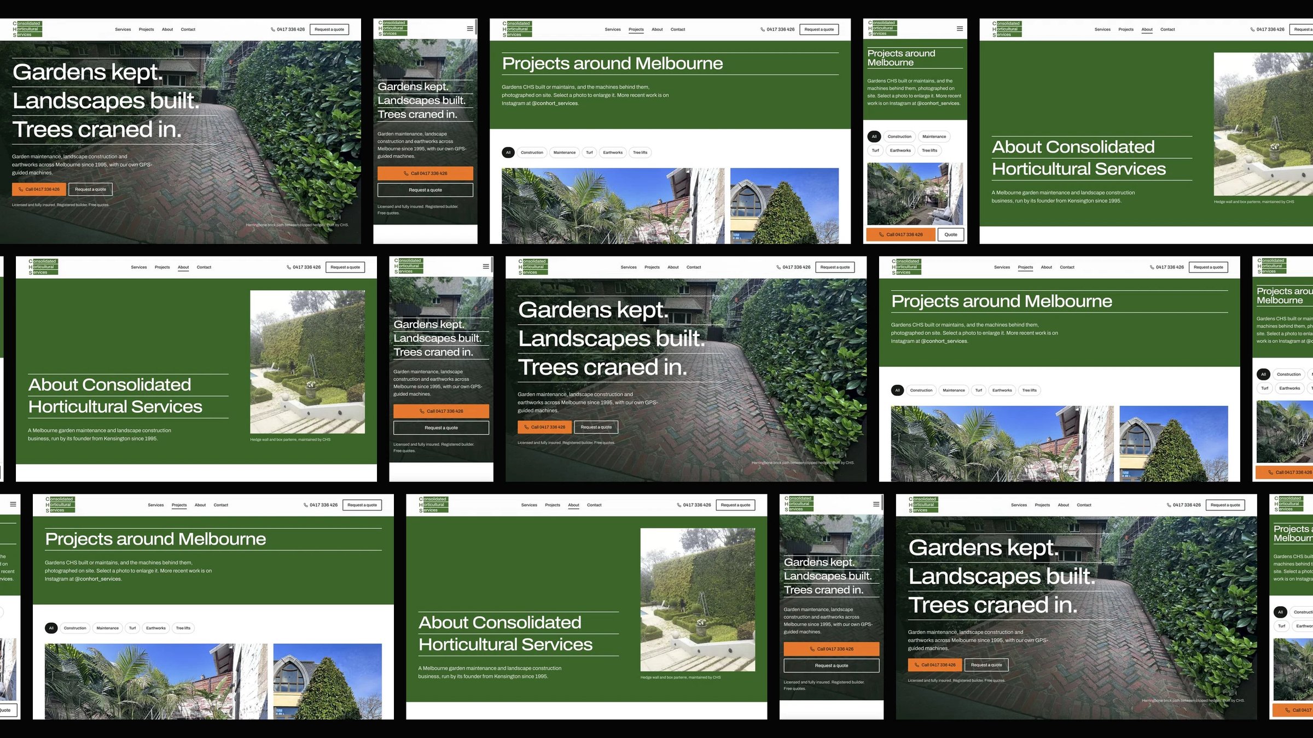
Task: Open Contact nav in top-row desktop About mockup
Action: click(x=1167, y=30)
